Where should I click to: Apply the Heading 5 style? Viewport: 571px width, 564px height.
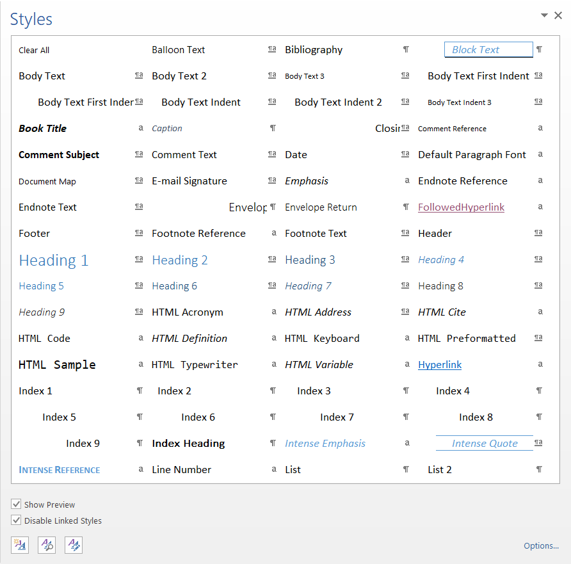(x=41, y=286)
